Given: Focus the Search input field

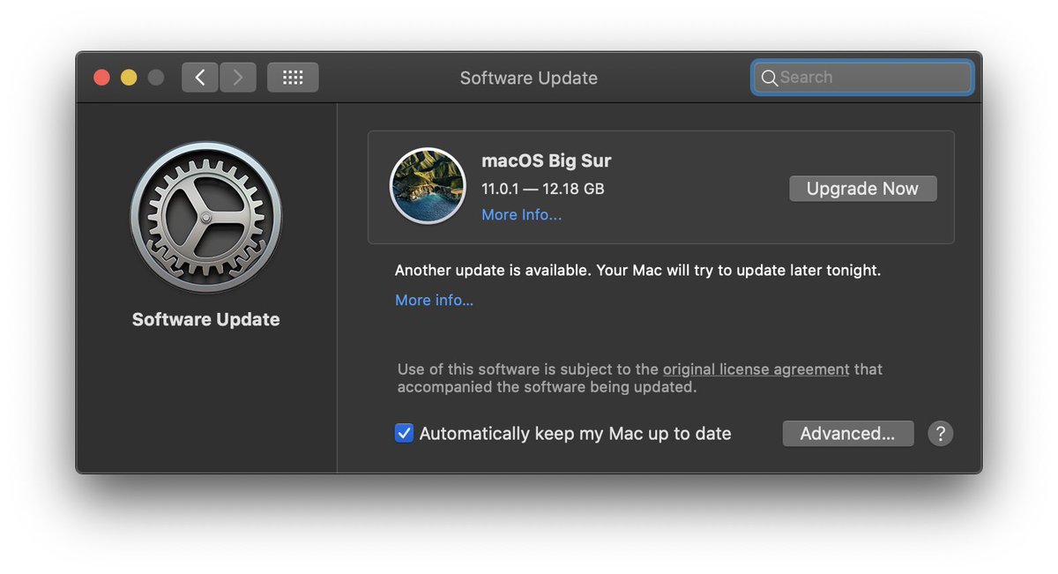Looking at the screenshot, I should point(862,78).
